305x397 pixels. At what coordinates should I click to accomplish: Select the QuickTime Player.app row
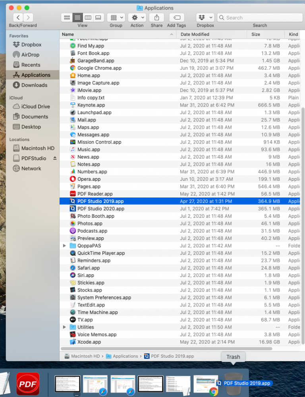(x=180, y=253)
